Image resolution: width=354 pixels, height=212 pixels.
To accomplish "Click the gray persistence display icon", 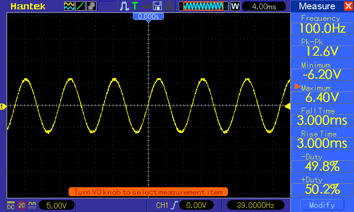I will tap(91, 6).
